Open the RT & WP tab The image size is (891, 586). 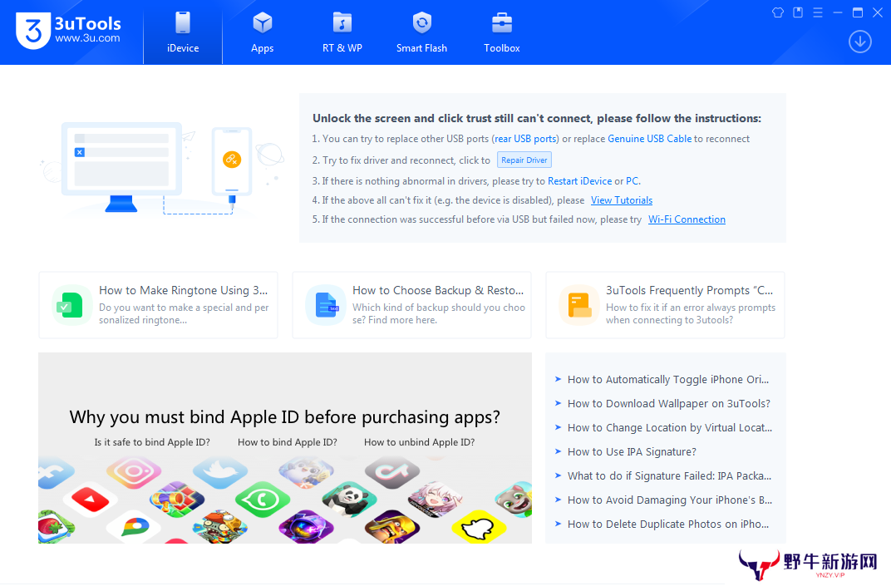coord(342,32)
